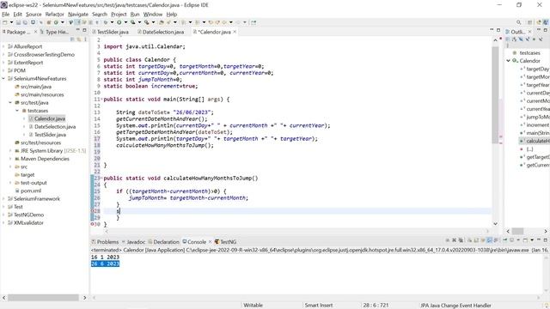Switch to the Javadoc tab
This screenshot has height=309, width=550.
(x=133, y=242)
